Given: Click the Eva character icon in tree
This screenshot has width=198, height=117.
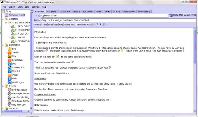Looking at the screenshot, I should 10,49.
